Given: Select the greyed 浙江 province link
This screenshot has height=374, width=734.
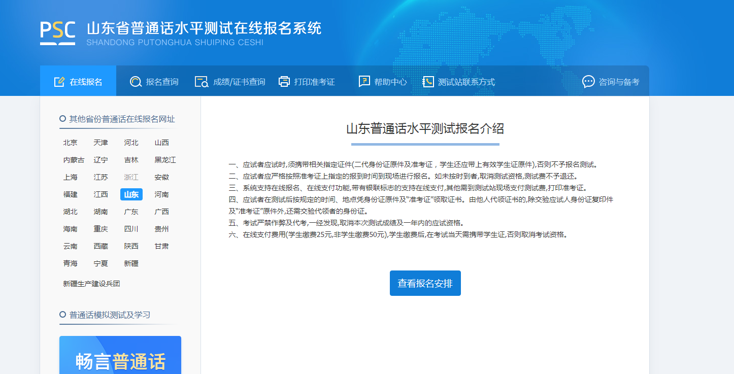Looking at the screenshot, I should coord(131,177).
